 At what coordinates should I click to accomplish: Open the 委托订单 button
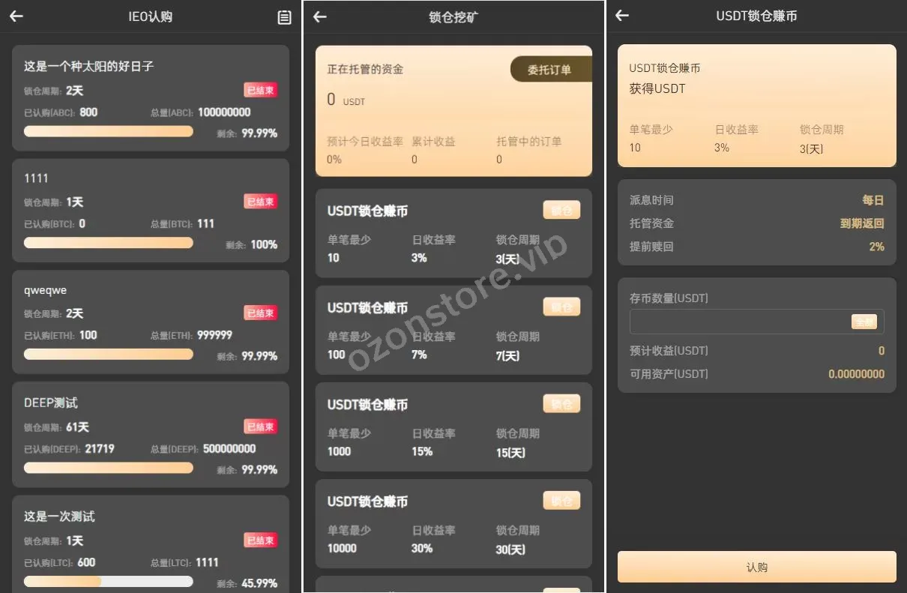[x=551, y=70]
